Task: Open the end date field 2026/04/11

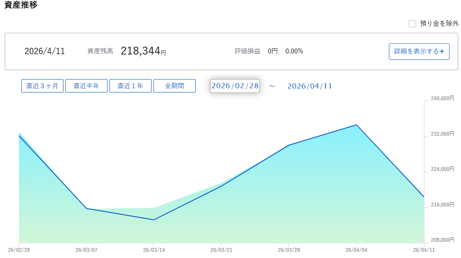Action: 310,86
